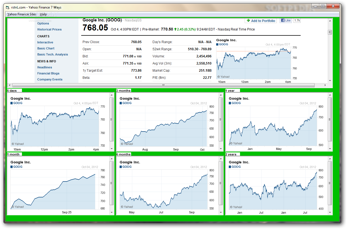
Task: Click the up arrow in the 1 month panel scrollbar
Action: point(112,159)
